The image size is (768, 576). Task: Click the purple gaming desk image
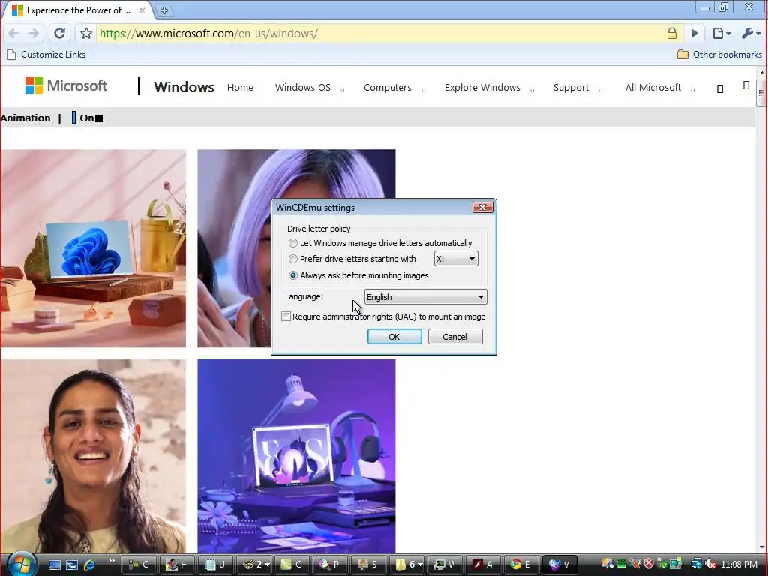tap(296, 457)
